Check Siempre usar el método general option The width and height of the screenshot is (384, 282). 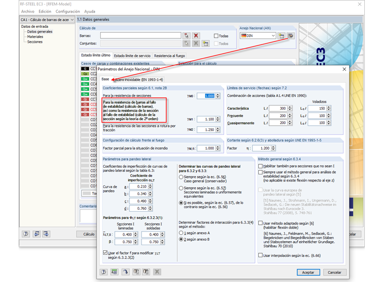click(x=261, y=172)
